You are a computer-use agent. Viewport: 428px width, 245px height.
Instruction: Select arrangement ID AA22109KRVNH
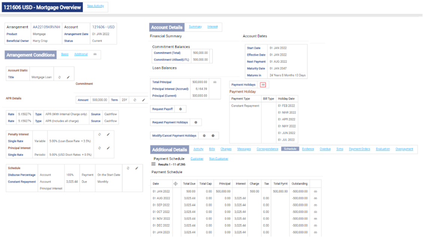point(46,27)
